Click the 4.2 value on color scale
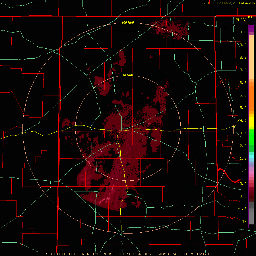 click(243, 121)
